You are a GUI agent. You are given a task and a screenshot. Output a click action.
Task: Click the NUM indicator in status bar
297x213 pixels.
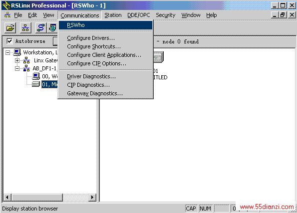[x=205, y=209]
